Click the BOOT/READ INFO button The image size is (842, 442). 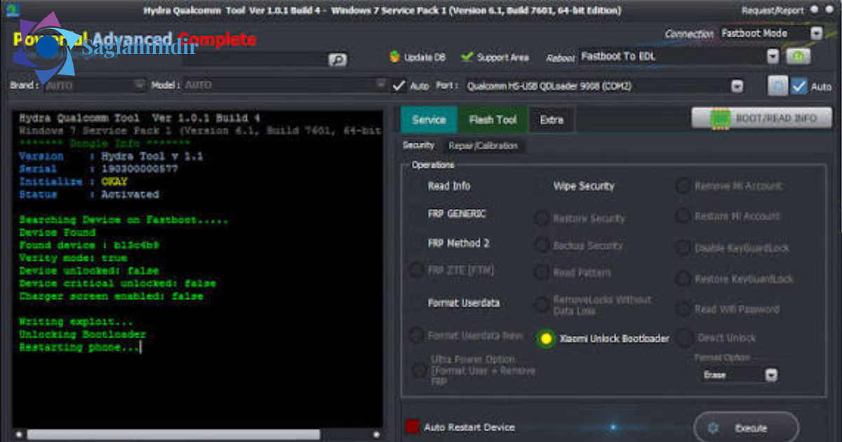coord(762,119)
